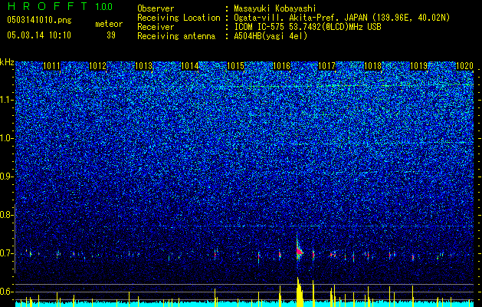This screenshot has width=482, height=307.
Task: Select observer name Masayuki Kobayashi
Action: (274, 8)
